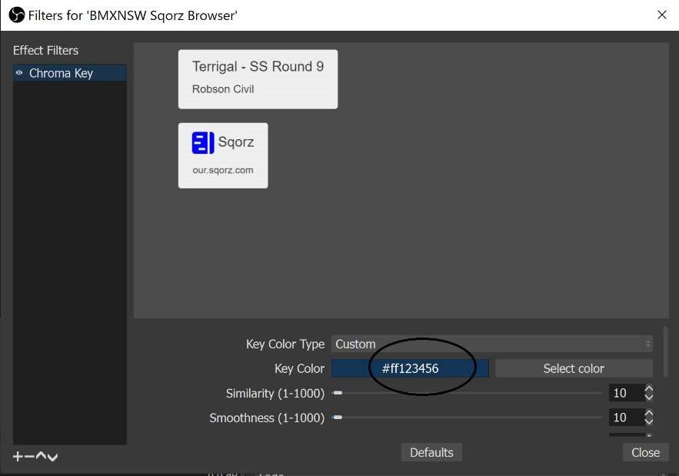Increase Smoothness with spinner up arrow

(649, 413)
